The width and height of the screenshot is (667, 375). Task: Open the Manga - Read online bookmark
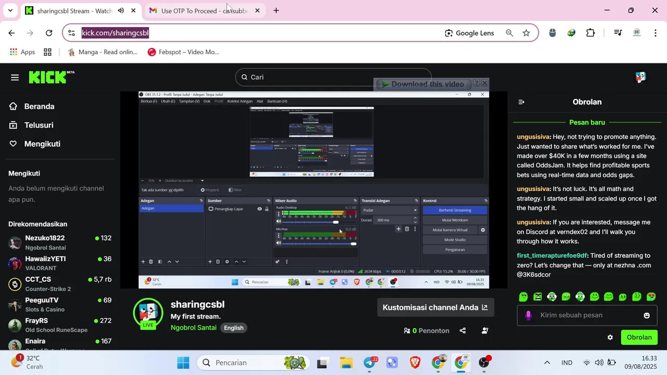tap(103, 52)
